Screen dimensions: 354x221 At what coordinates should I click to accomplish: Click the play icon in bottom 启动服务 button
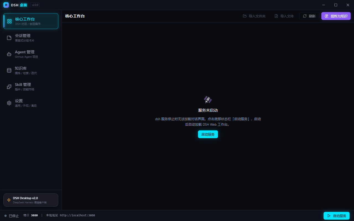click(x=329, y=216)
